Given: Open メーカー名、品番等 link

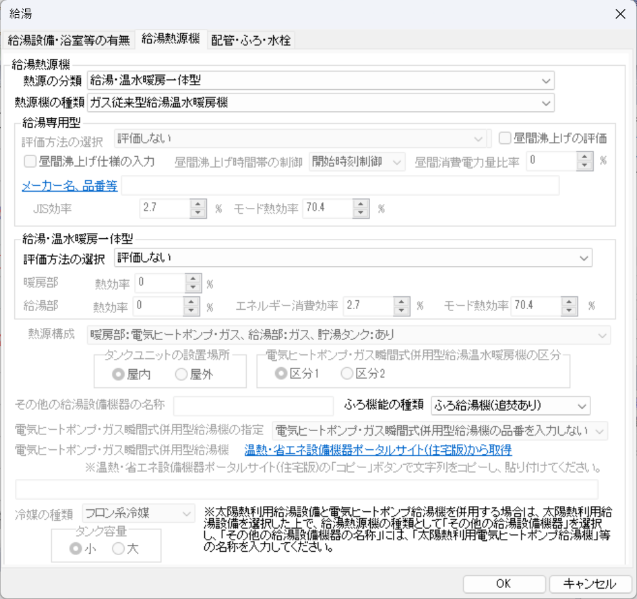Looking at the screenshot, I should coord(70,186).
